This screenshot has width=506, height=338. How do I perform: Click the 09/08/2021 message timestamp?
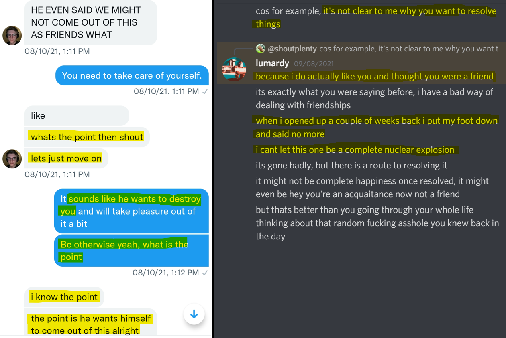point(314,63)
